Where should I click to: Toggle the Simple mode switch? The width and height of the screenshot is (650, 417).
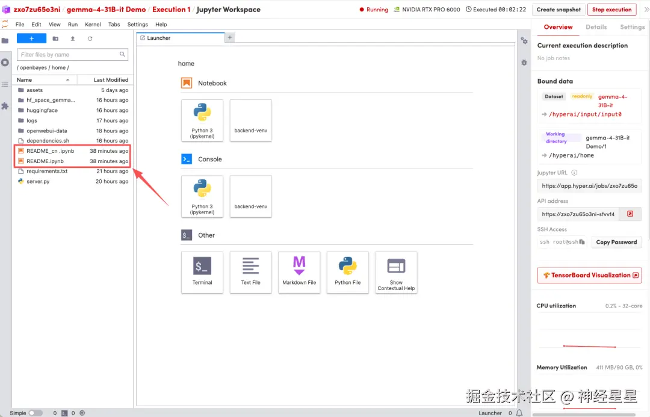pyautogui.click(x=36, y=413)
